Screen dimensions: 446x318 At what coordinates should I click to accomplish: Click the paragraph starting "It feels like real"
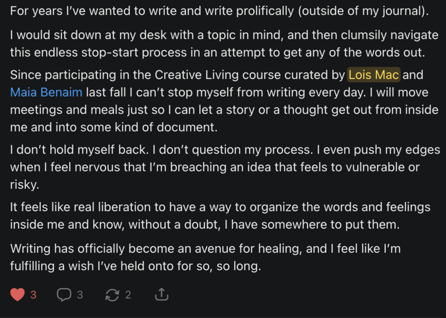[220, 216]
